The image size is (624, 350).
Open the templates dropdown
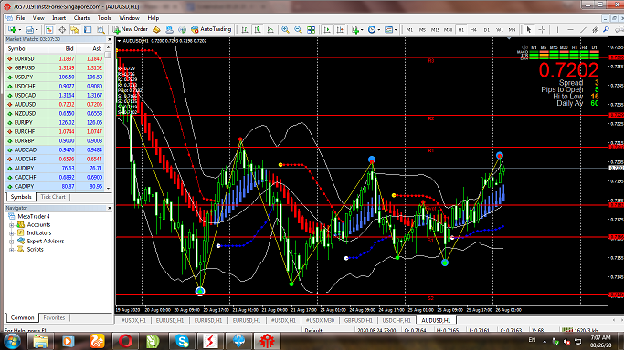(390, 30)
